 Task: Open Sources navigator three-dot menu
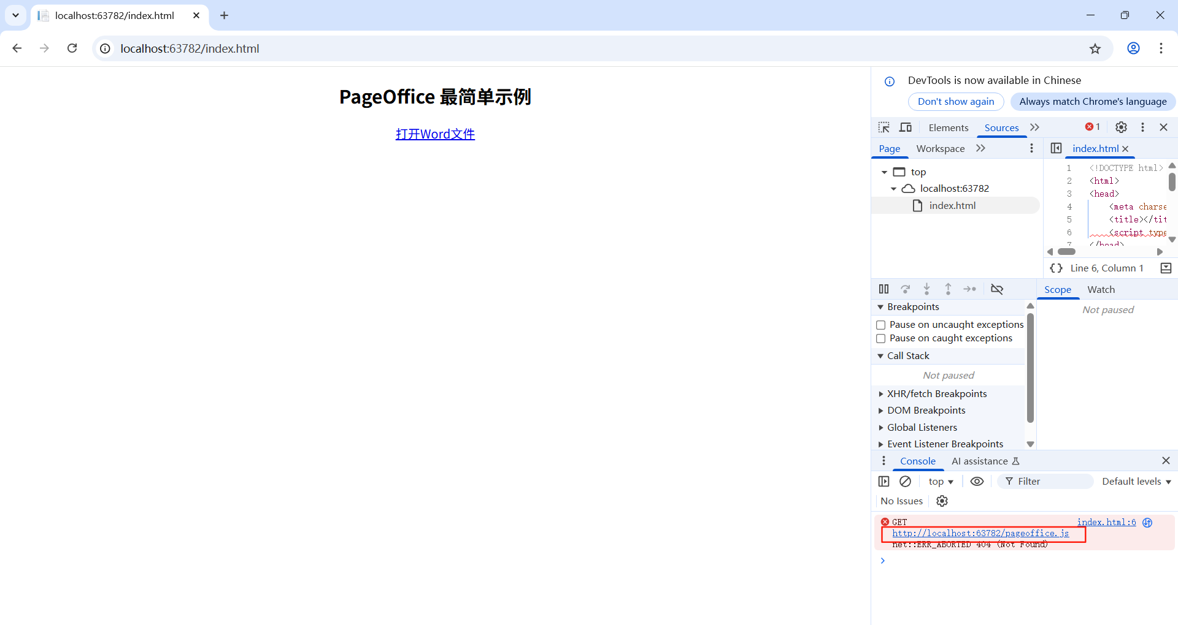point(1031,148)
